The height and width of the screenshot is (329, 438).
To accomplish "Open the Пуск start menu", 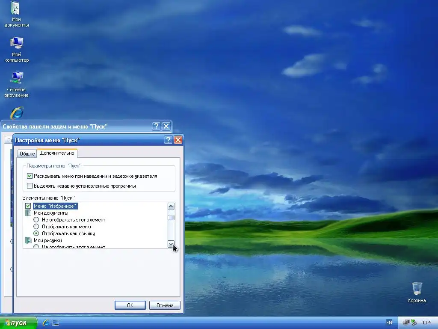I will pos(18,323).
